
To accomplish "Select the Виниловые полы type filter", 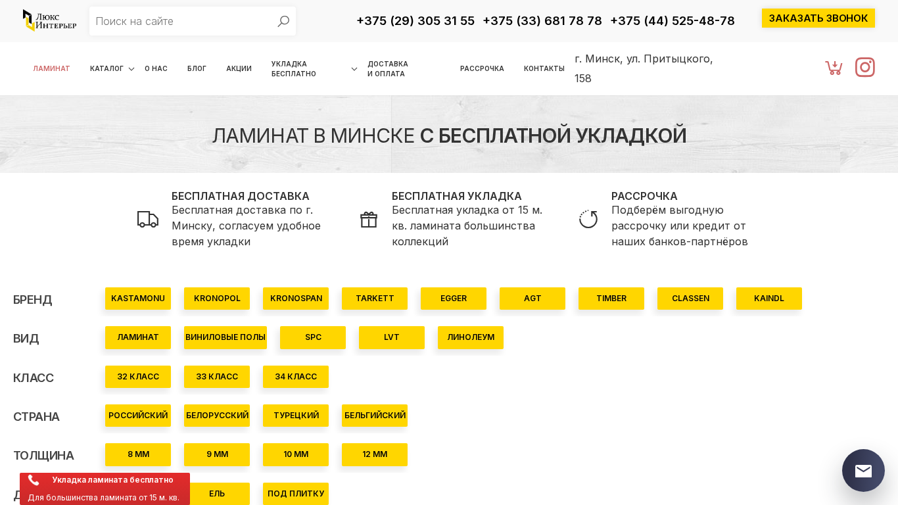I will [225, 337].
